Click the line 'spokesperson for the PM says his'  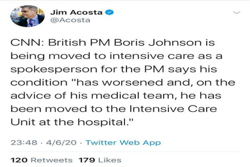point(114,69)
